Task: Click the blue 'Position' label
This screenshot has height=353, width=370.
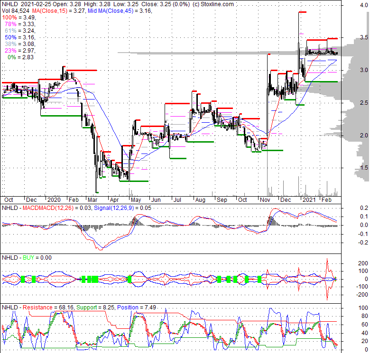Action: (128, 308)
